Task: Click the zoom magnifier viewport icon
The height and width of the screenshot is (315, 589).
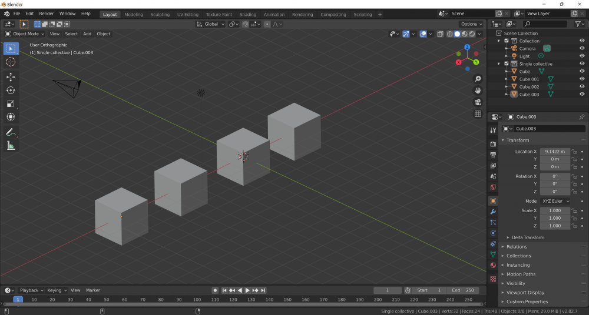Action: [478, 79]
